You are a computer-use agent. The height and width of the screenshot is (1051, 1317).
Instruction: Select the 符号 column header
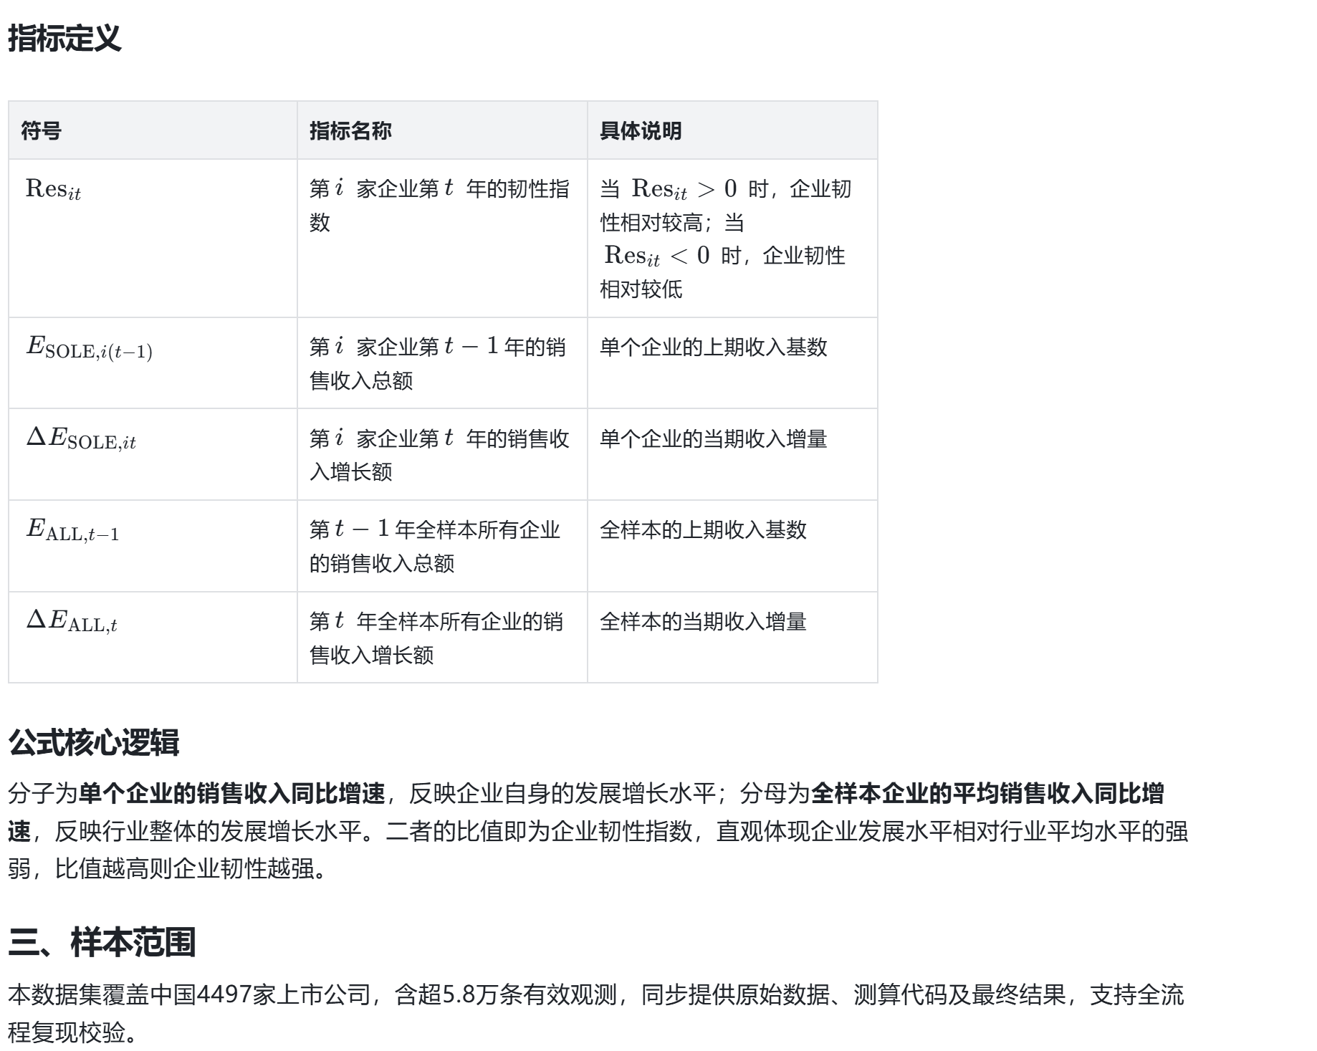point(42,131)
